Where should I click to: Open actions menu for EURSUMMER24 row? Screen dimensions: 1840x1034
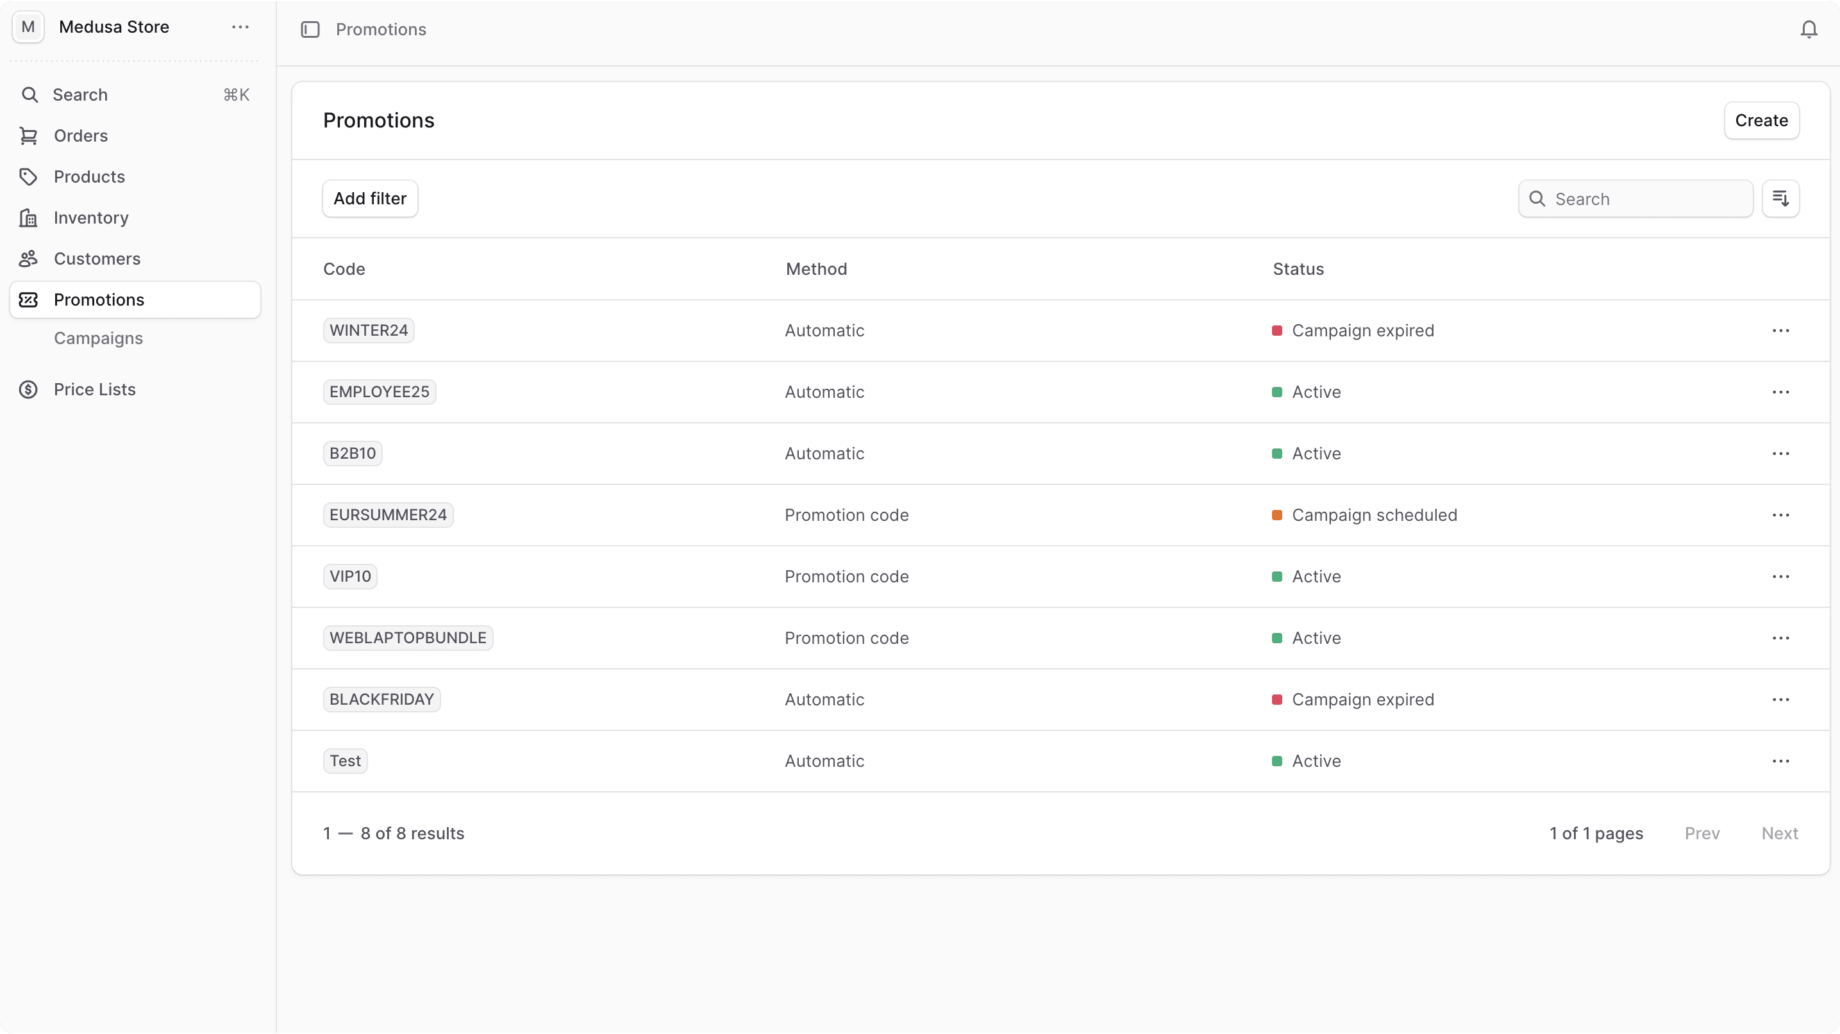point(1780,515)
